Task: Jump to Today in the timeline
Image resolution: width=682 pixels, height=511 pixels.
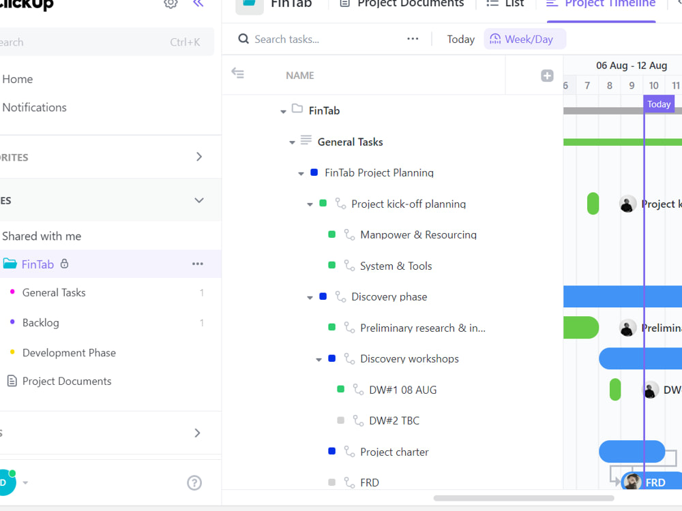Action: click(460, 39)
